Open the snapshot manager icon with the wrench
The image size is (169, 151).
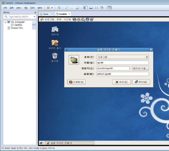pos(78,8)
